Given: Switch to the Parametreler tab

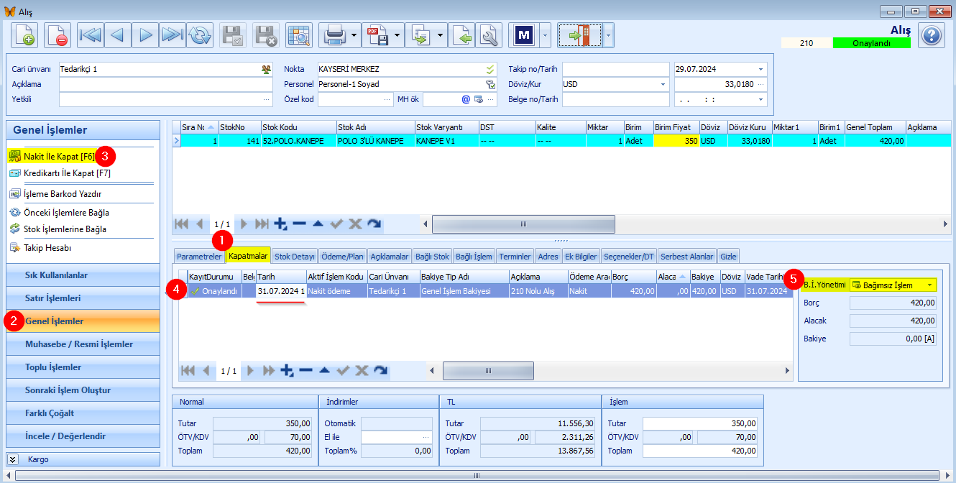Looking at the screenshot, I should coord(199,257).
